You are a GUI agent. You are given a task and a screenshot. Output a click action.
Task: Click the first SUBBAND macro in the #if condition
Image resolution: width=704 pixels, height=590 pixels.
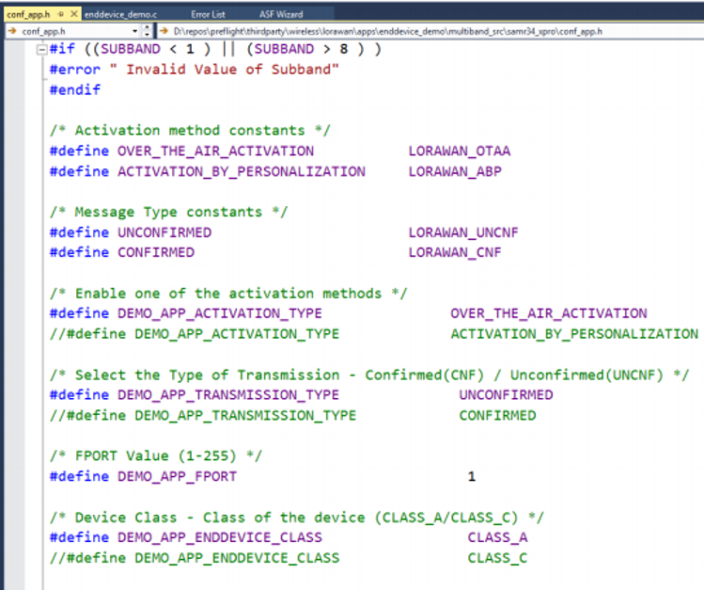[x=131, y=49]
